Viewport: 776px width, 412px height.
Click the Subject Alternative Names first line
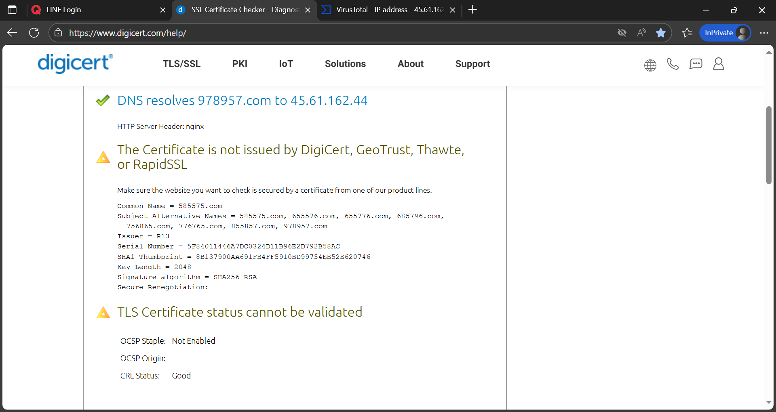tap(280, 216)
